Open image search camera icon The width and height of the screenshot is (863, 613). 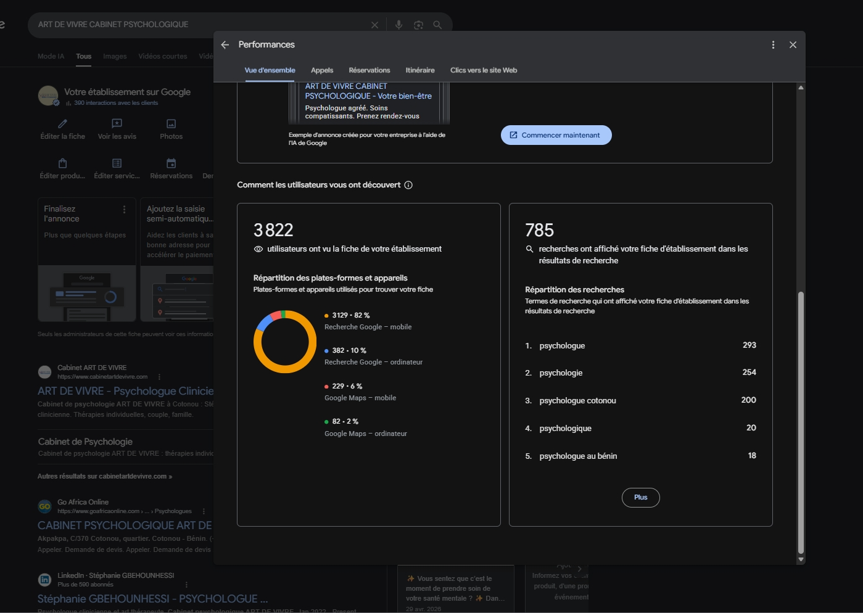tap(418, 25)
